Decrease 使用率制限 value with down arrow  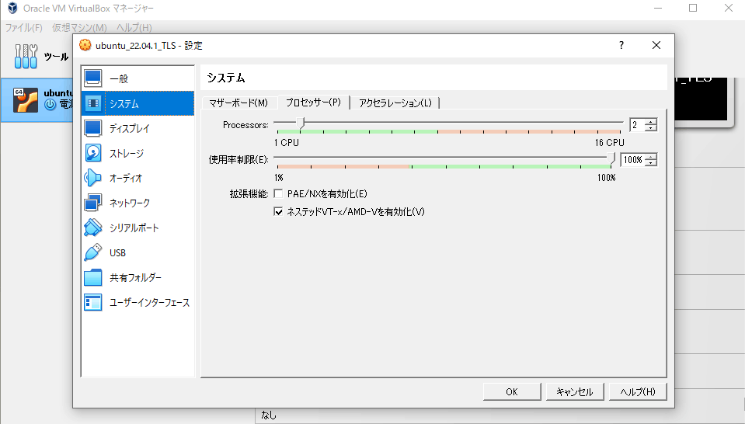651,163
